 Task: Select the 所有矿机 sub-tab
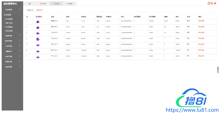point(30,10)
